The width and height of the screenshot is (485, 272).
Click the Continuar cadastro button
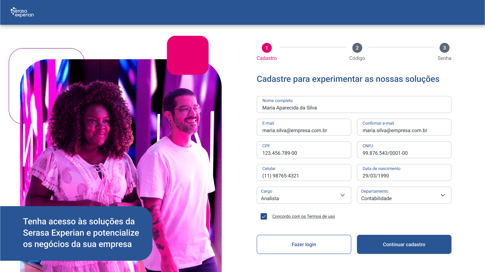(404, 244)
